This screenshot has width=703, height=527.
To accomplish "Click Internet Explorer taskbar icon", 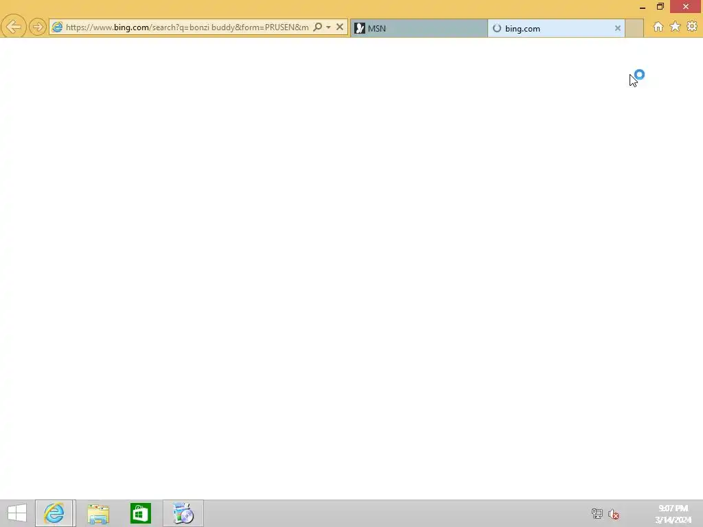I will click(x=55, y=513).
